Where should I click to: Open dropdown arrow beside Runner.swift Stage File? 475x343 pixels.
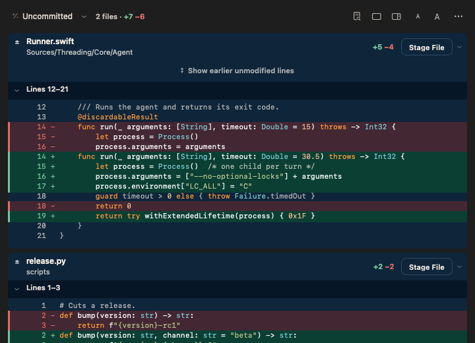tap(460, 47)
